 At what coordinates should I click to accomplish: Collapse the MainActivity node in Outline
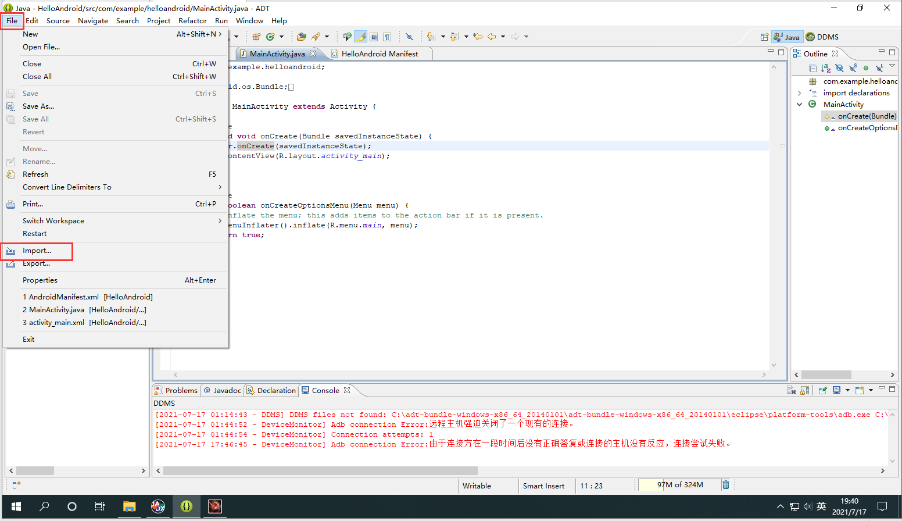pos(800,105)
